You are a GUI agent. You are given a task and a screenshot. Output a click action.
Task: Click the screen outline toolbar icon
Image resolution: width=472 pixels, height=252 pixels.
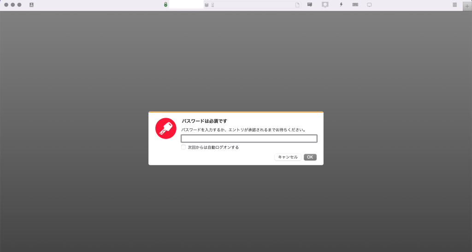(369, 5)
